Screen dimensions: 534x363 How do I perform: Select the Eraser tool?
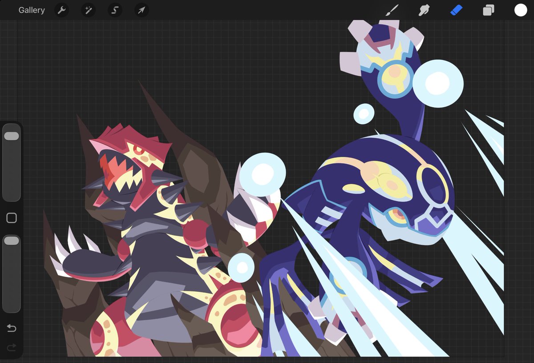point(457,10)
